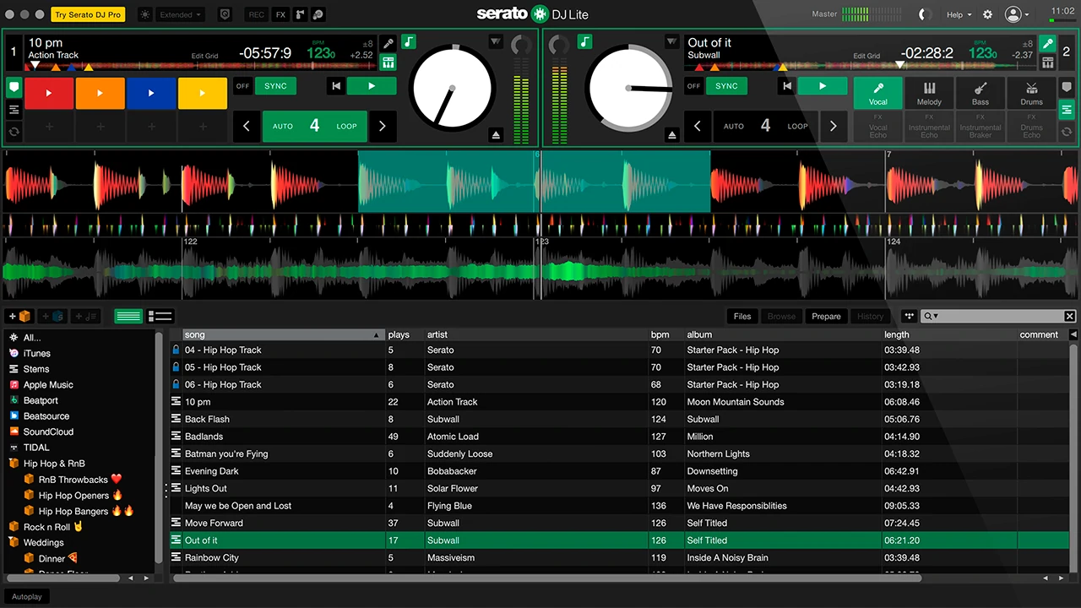Toggle the Drums stem pad

click(x=1031, y=93)
